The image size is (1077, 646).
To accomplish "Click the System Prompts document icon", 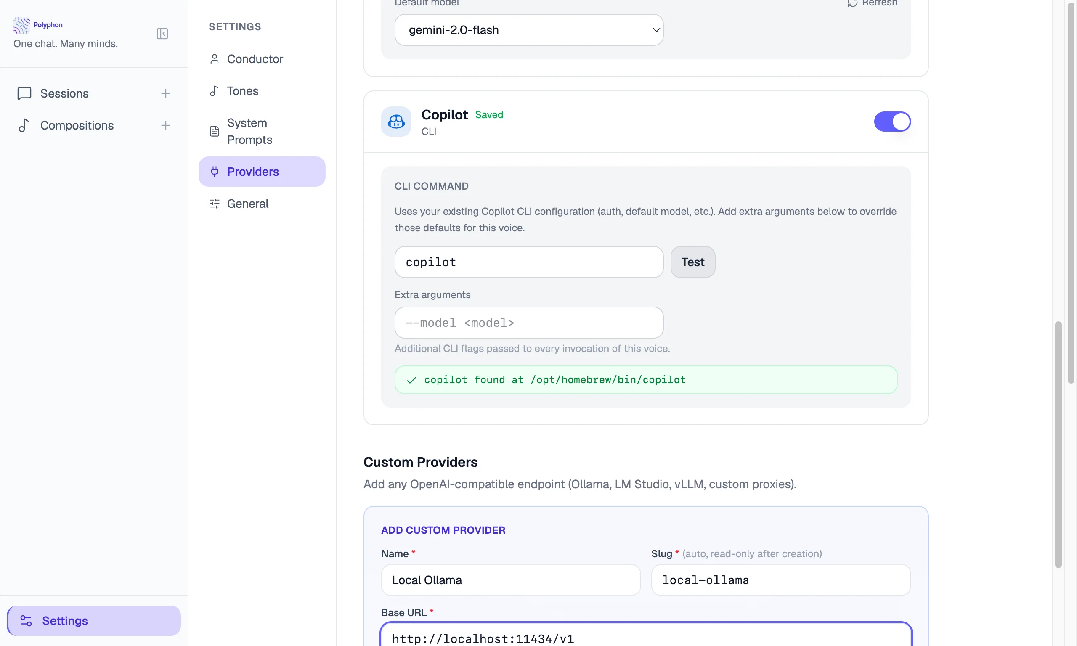I will pyautogui.click(x=214, y=131).
